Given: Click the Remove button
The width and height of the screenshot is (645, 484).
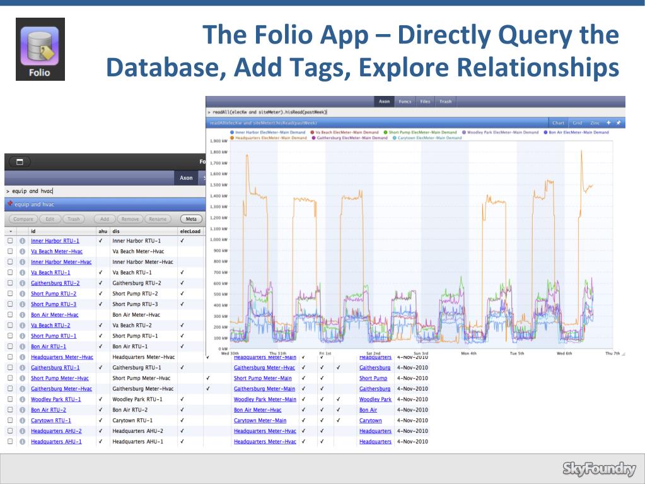Looking at the screenshot, I should coord(130,219).
